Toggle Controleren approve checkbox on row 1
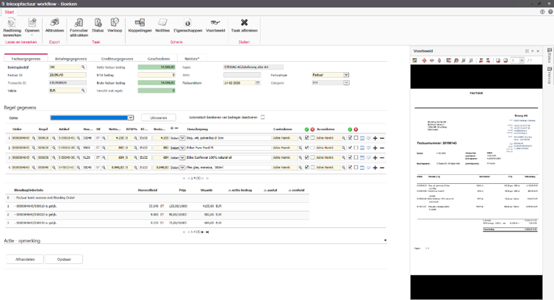 click(306, 138)
